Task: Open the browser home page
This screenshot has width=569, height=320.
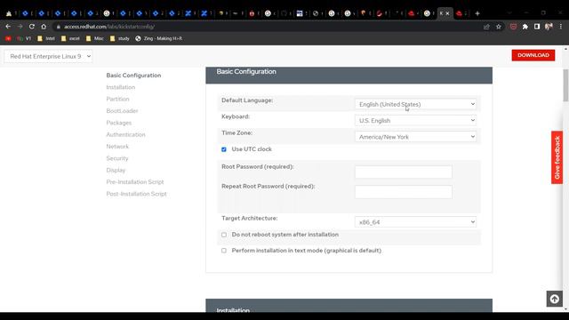Action: click(x=44, y=27)
